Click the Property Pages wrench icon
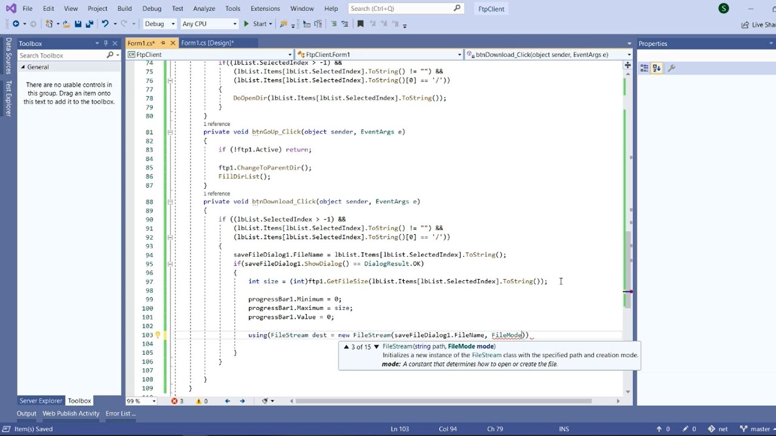 [x=671, y=68]
